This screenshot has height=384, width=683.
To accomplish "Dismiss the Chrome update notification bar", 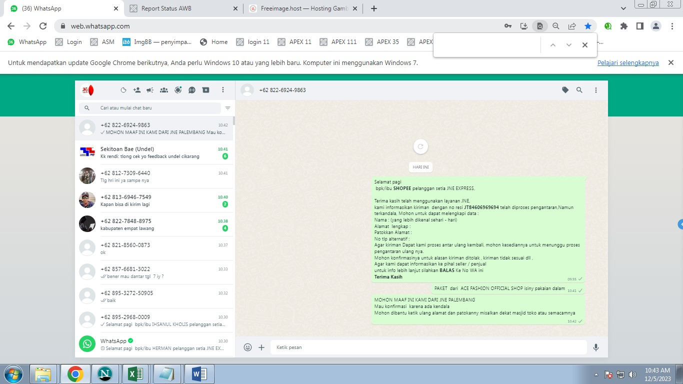I will (x=671, y=62).
